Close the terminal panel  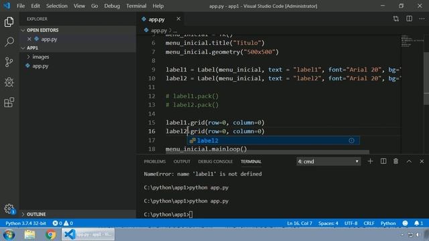point(422,161)
